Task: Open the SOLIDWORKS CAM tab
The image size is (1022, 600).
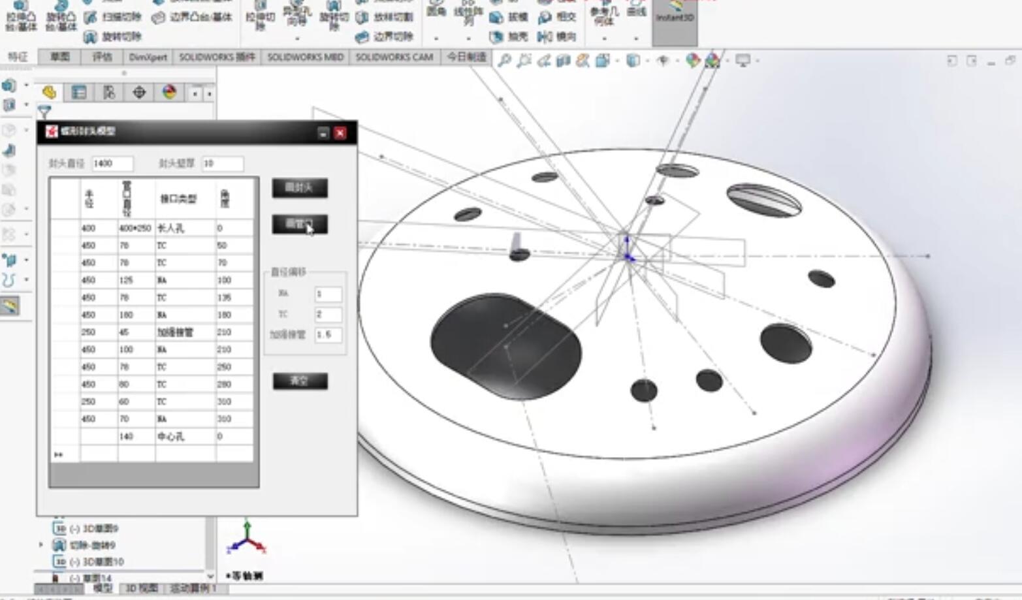Action: pyautogui.click(x=394, y=57)
